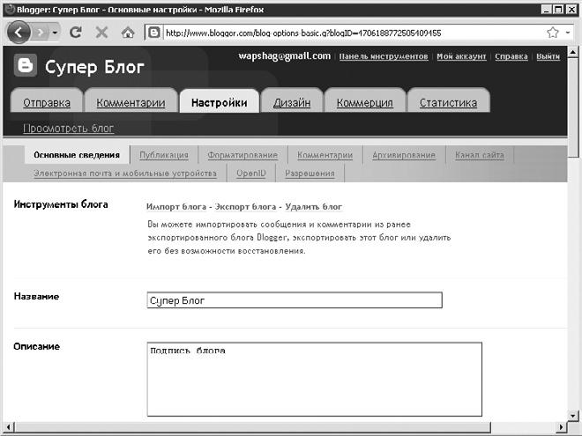This screenshot has height=436, width=582.
Task: Click the Firefox forward arrow button
Action: click(x=41, y=33)
